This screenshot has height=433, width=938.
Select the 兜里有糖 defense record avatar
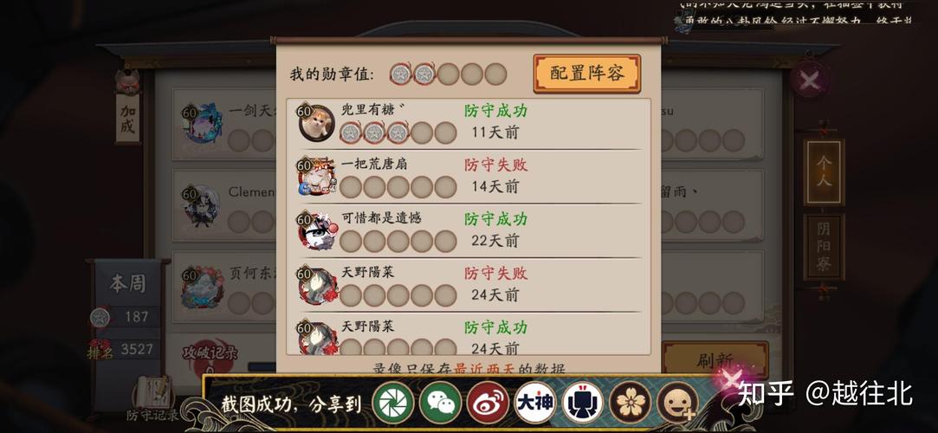[x=316, y=123]
